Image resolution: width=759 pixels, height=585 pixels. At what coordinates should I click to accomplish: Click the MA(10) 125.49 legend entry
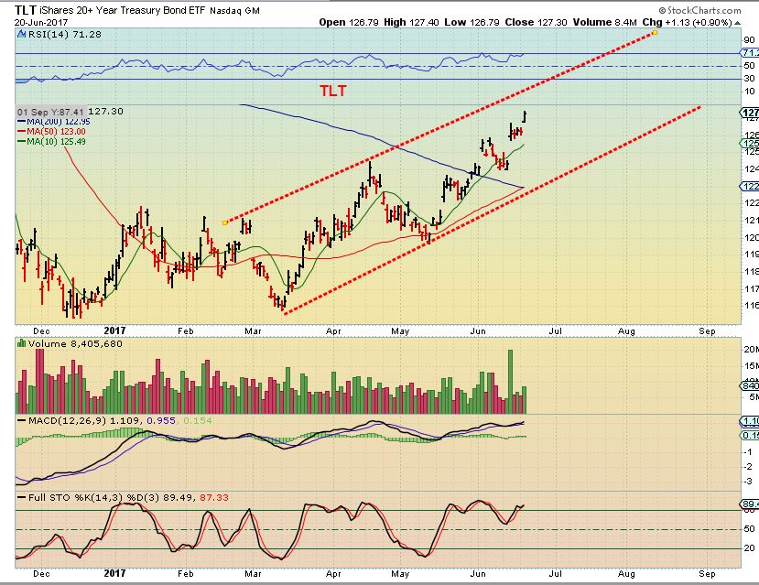coord(51,142)
